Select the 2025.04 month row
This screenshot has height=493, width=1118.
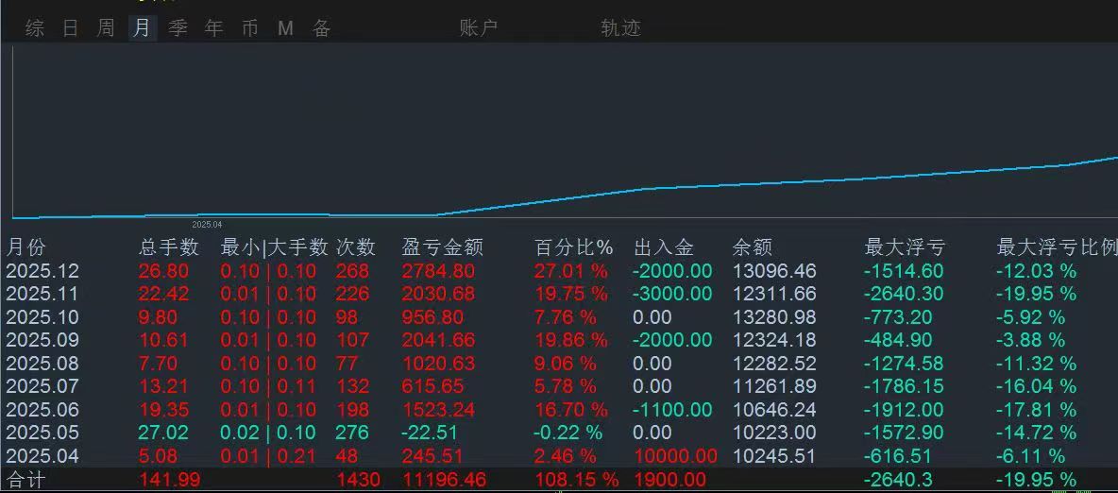click(x=559, y=456)
